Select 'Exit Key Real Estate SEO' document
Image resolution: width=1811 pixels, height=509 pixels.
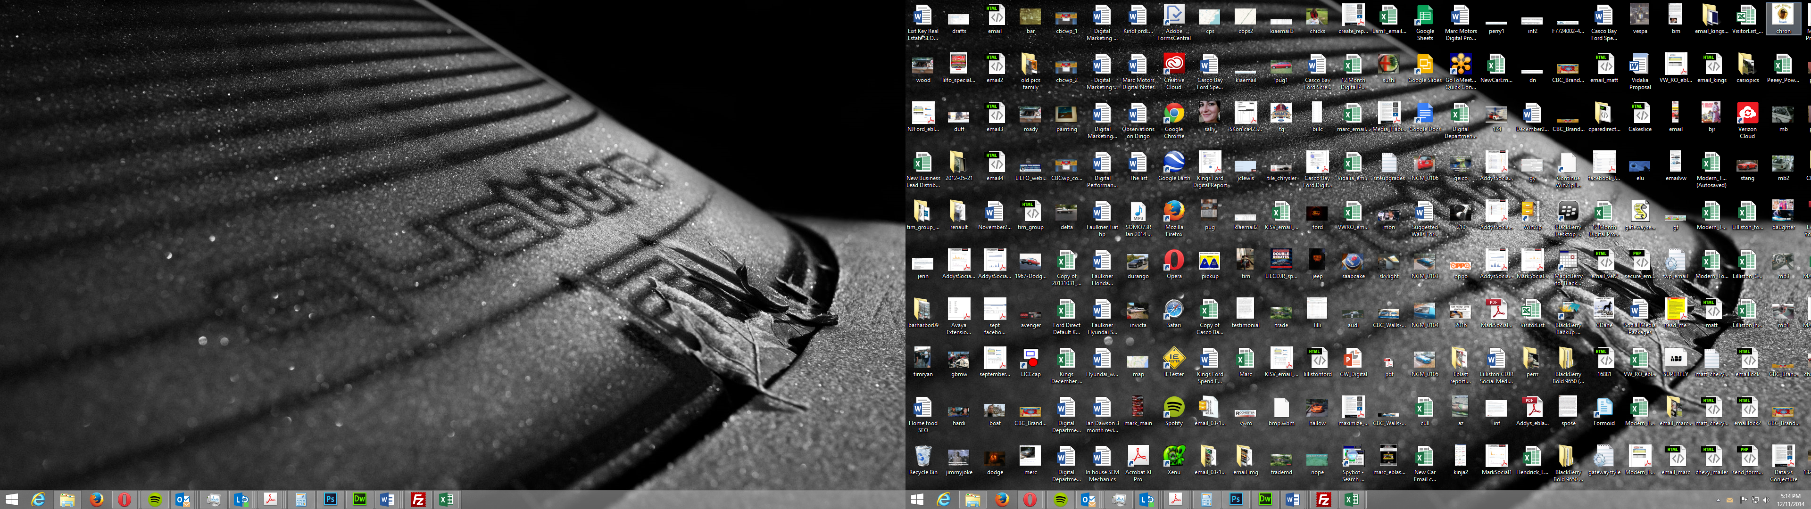coord(923,23)
